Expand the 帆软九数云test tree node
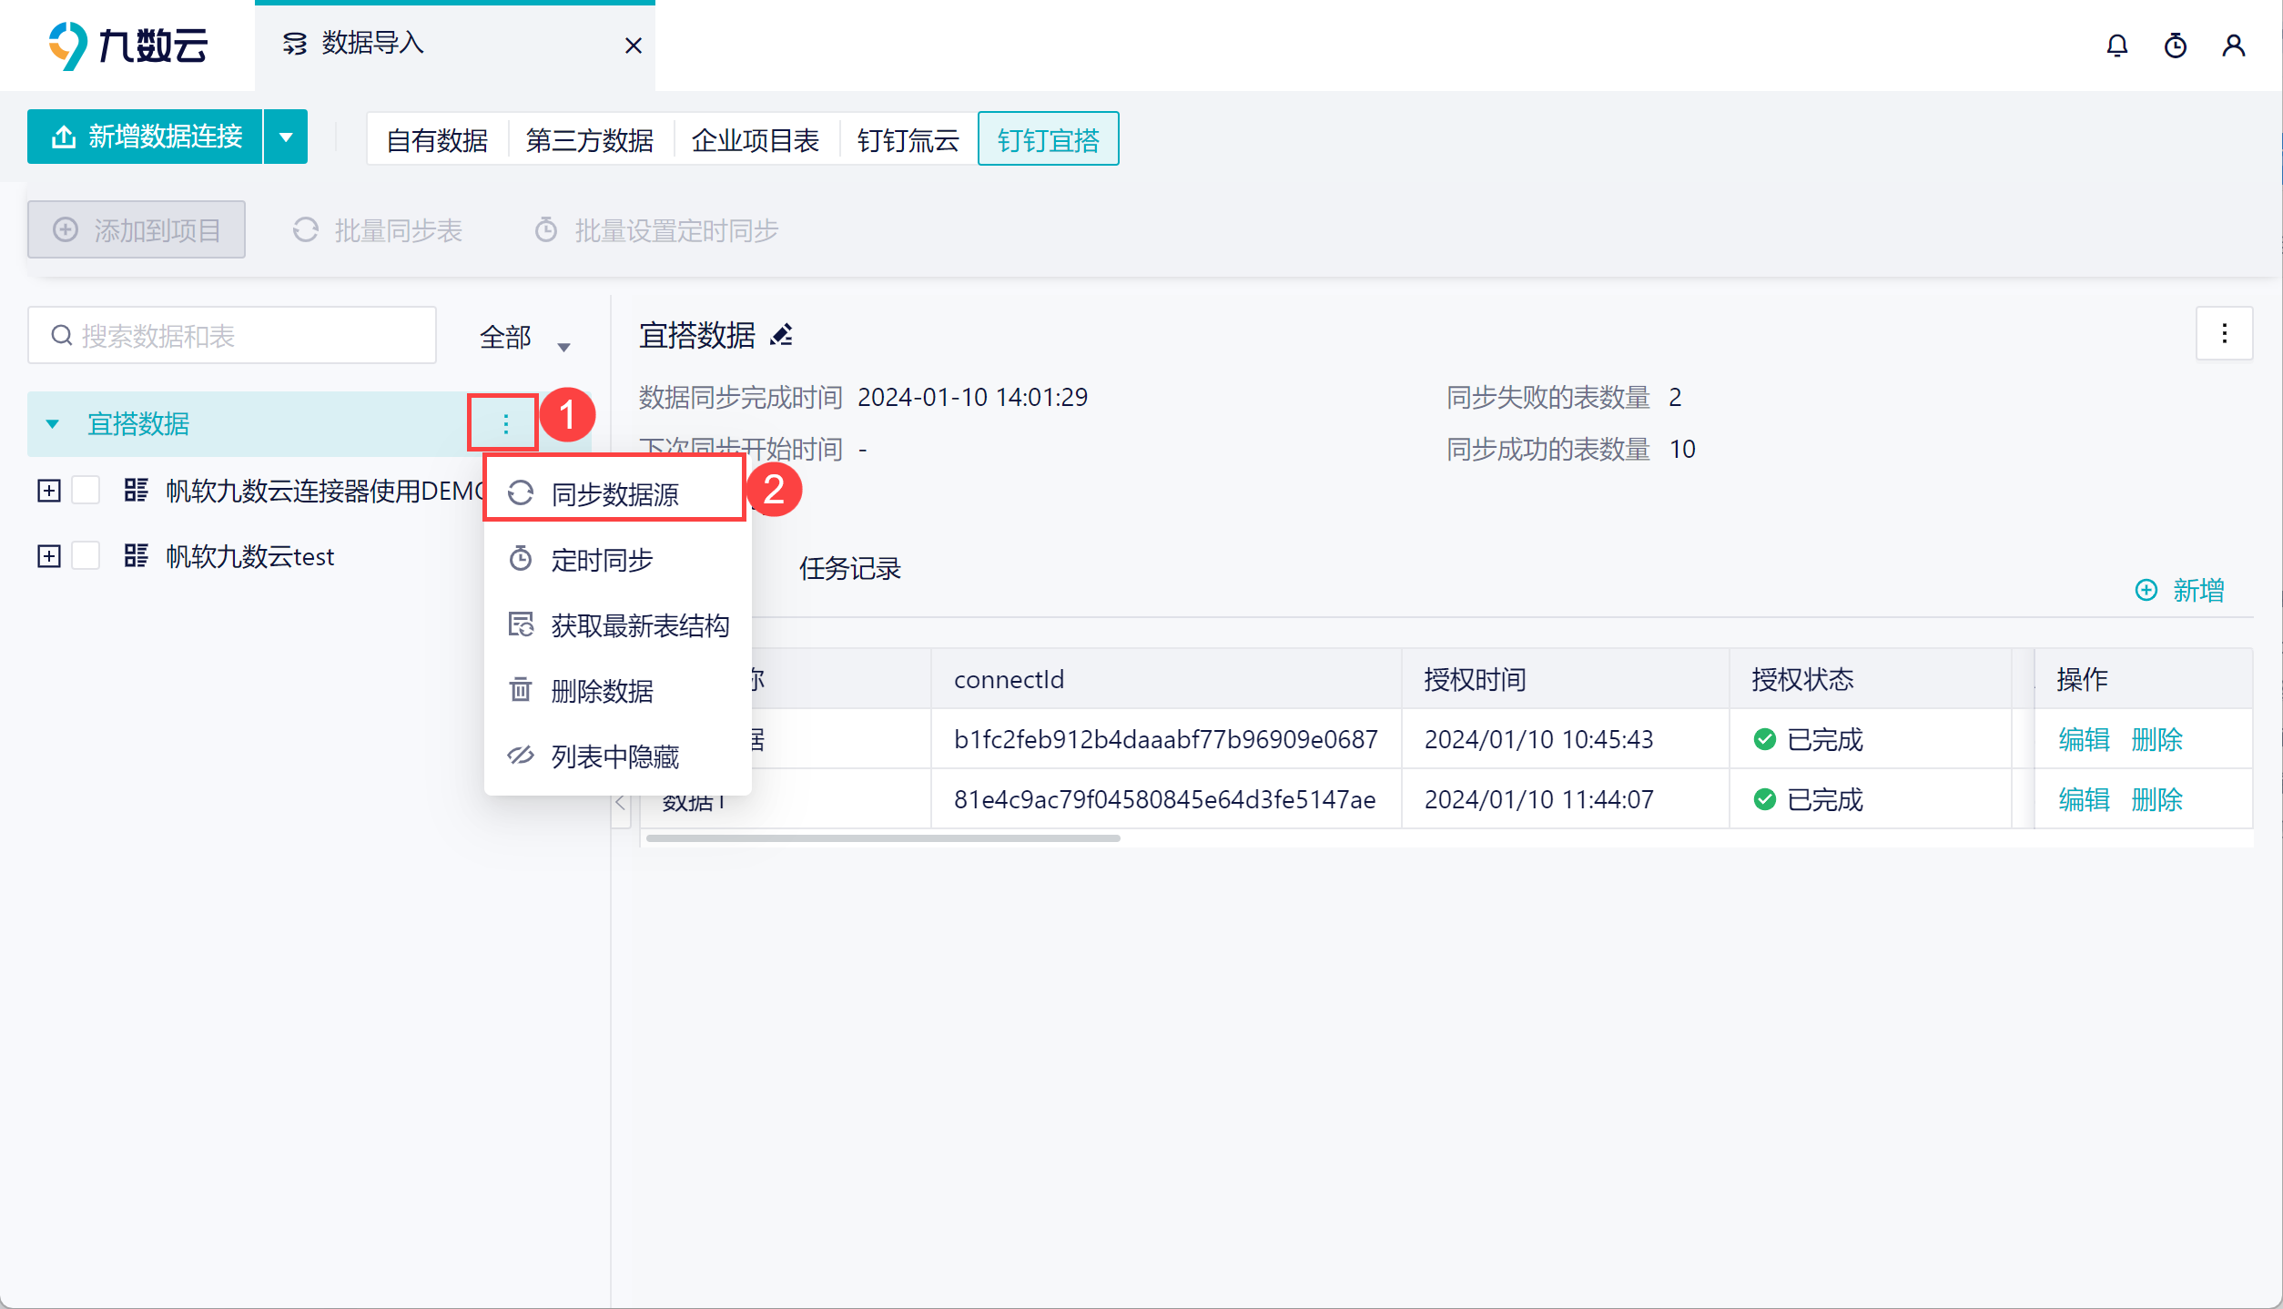 coord(49,556)
